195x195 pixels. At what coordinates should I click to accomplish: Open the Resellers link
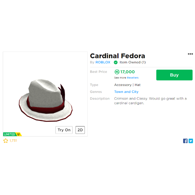(133, 78)
